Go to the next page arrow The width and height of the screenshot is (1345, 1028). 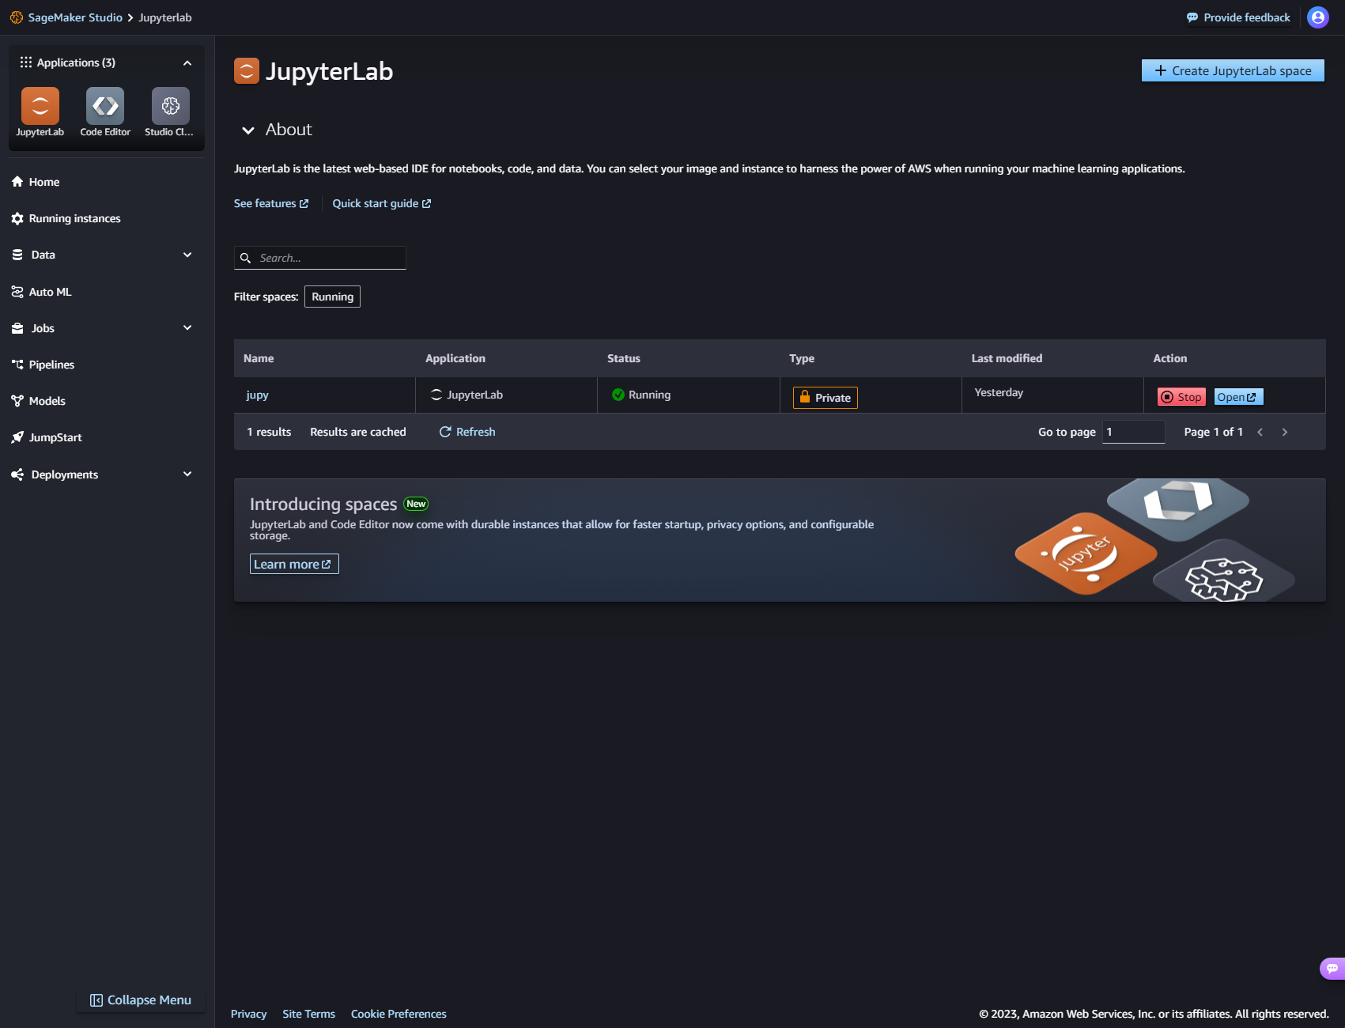pos(1285,432)
